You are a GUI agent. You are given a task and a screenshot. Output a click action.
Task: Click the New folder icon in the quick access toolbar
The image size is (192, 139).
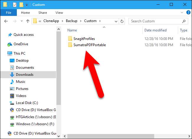(21, 5)
